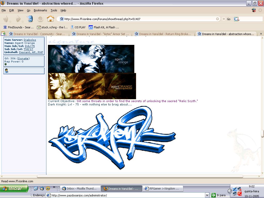Open the Bookmarks menu
This screenshot has height=198, width=264.
click(40, 10)
